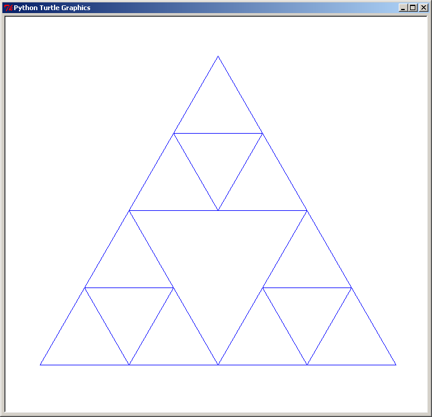Maximize the Python Turtle Graphics window

pos(413,8)
